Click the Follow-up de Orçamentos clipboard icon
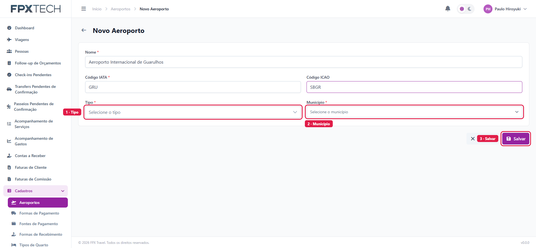This screenshot has height=248, width=536. (x=9, y=63)
